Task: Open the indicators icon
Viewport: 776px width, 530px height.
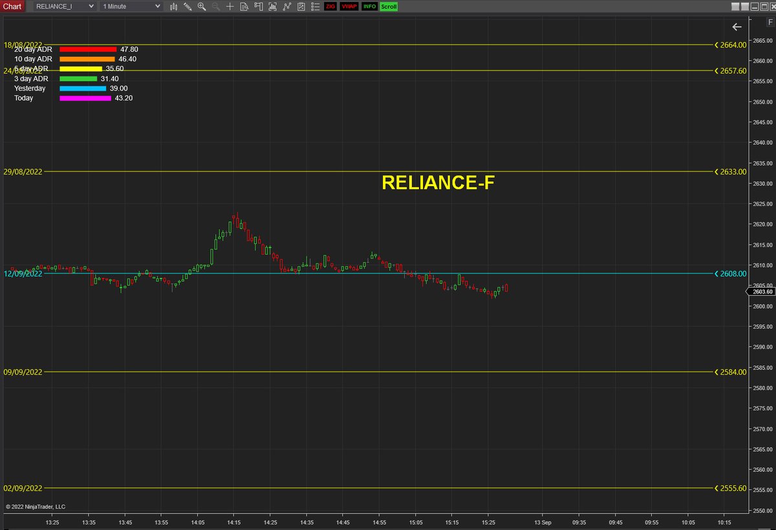Action: [x=286, y=6]
